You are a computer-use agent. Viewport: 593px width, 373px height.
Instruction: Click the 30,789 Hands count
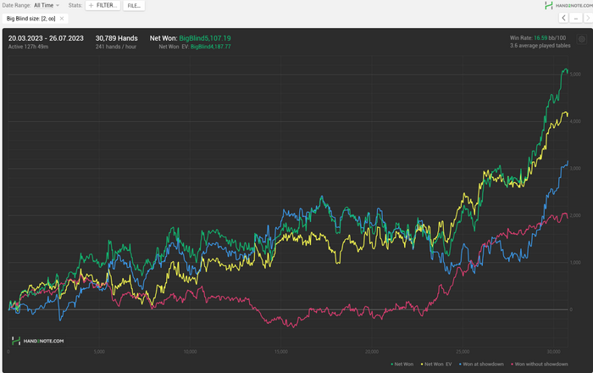pyautogui.click(x=117, y=38)
